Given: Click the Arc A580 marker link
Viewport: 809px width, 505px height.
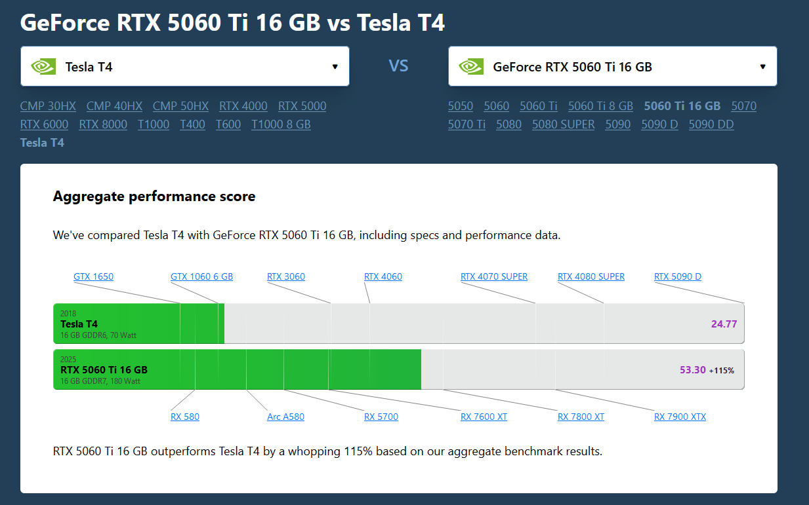Looking at the screenshot, I should tap(285, 417).
